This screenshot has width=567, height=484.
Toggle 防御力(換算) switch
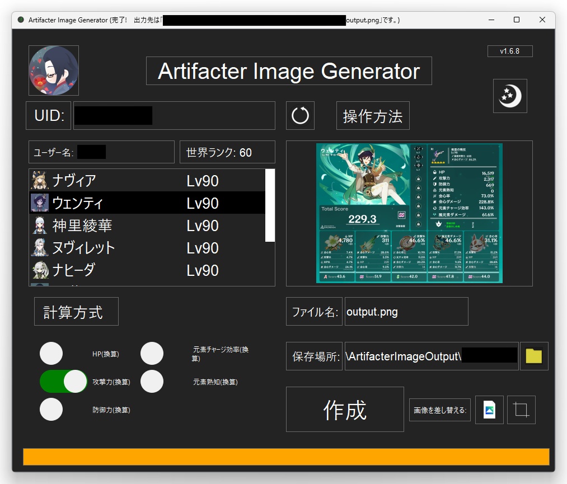(51, 410)
